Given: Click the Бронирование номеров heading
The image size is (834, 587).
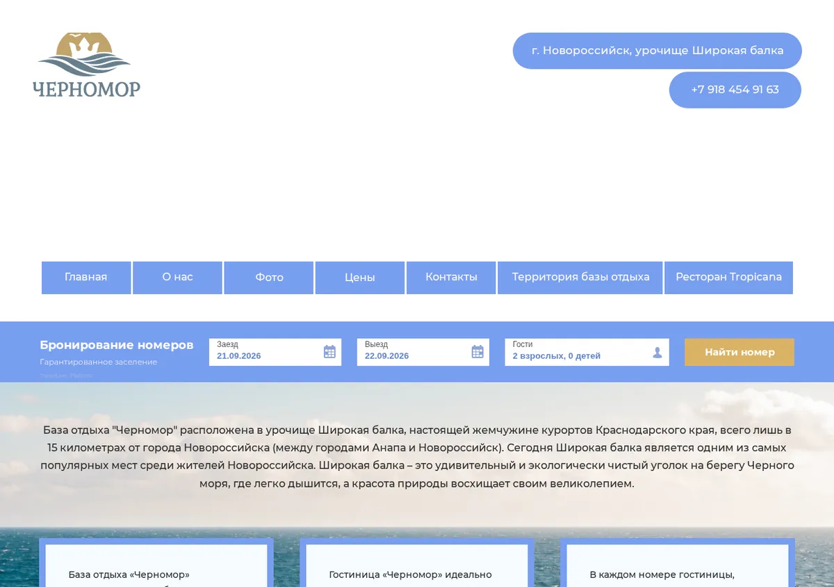Looking at the screenshot, I should 117,345.
